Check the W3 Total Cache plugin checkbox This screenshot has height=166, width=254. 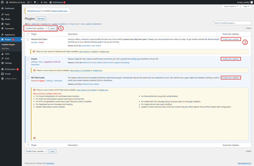tap(28, 78)
